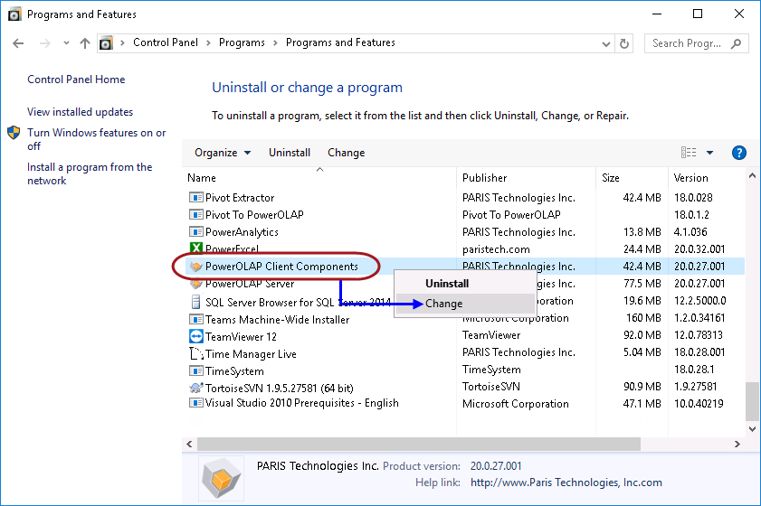Click the PowerOLAP Server icon

point(195,284)
